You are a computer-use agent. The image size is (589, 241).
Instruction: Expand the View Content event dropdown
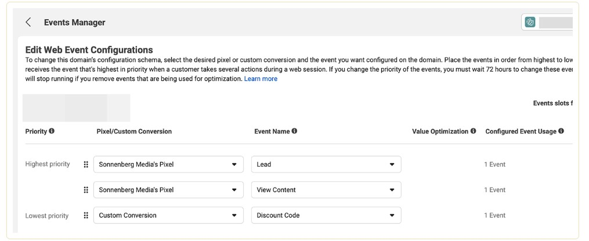point(326,190)
